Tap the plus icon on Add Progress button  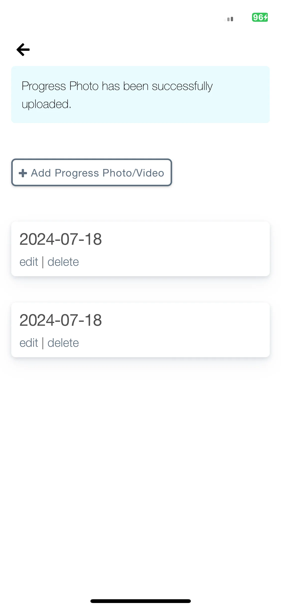[x=23, y=173]
